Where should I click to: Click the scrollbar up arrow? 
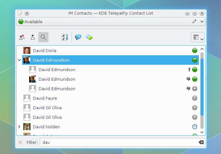[202, 49]
